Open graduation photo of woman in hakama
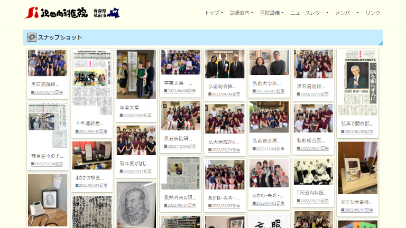406x228 pixels. (136, 74)
